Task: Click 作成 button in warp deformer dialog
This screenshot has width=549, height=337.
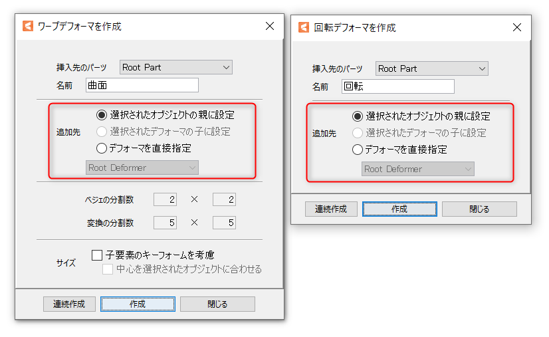Action: click(x=138, y=304)
